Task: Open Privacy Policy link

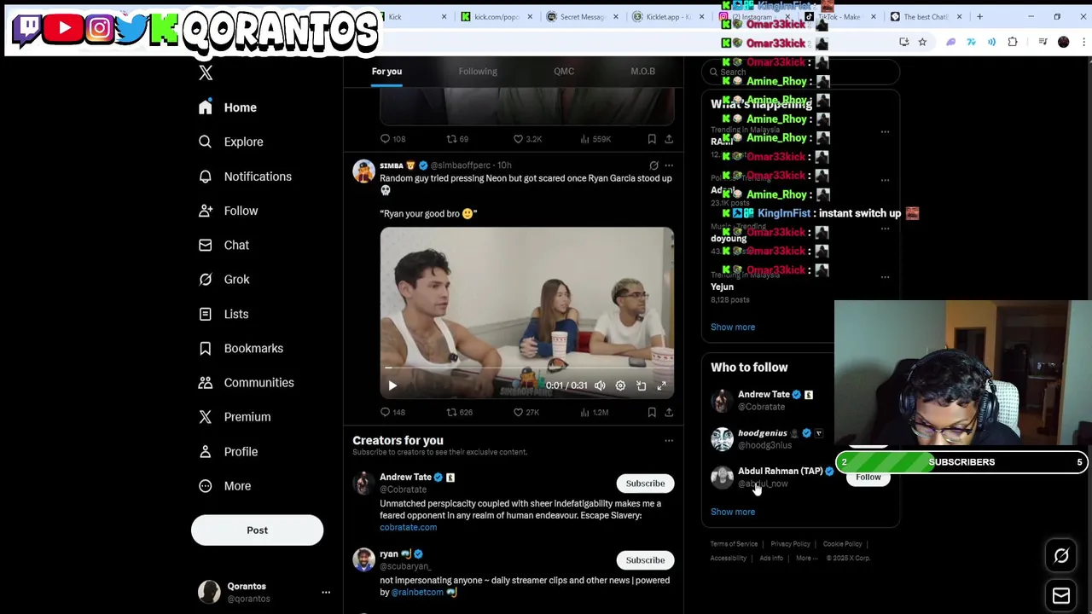Action: coord(790,544)
